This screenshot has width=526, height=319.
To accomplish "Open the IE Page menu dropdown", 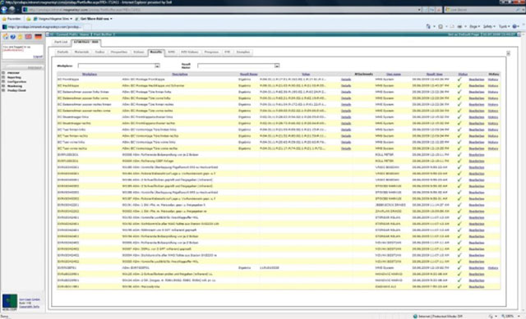I will pyautogui.click(x=474, y=26).
